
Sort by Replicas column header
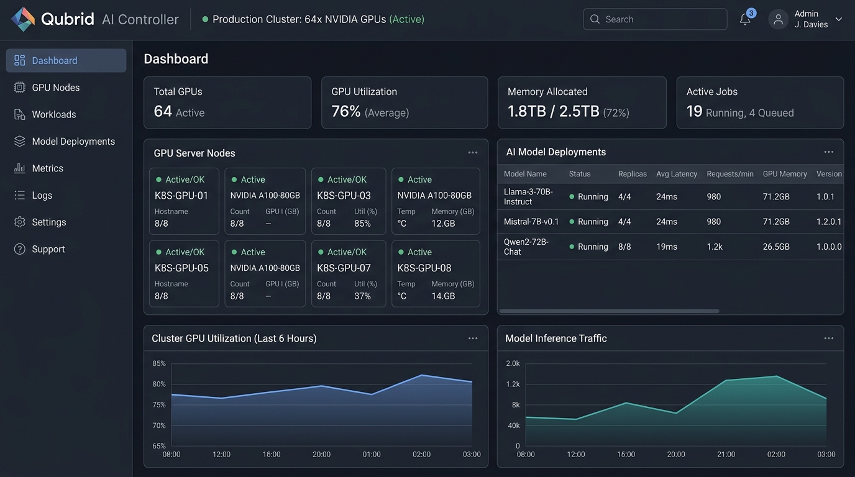[633, 174]
